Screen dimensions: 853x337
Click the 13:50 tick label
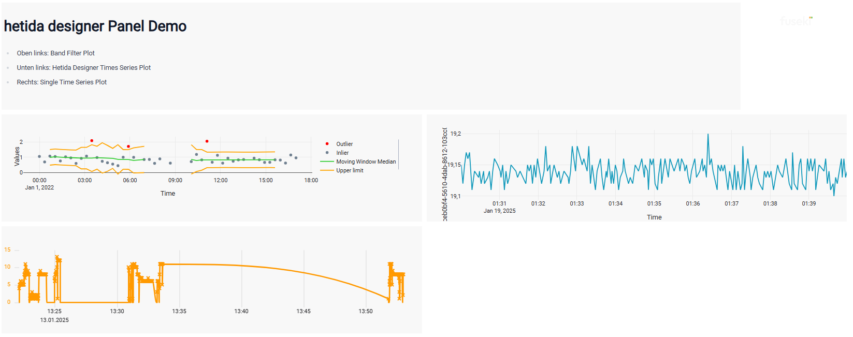tap(366, 312)
